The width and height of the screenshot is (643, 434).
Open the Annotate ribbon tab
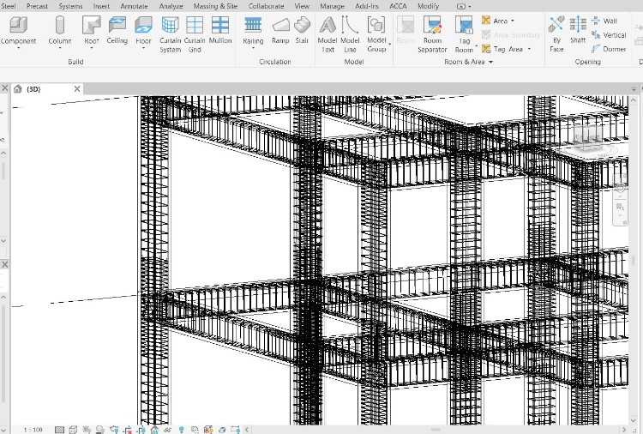(134, 6)
